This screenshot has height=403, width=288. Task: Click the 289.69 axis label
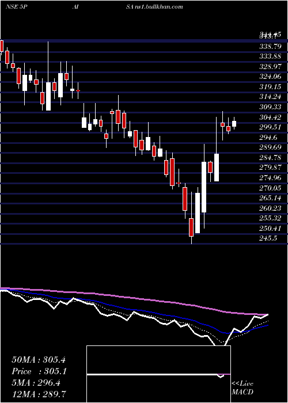(x=270, y=147)
